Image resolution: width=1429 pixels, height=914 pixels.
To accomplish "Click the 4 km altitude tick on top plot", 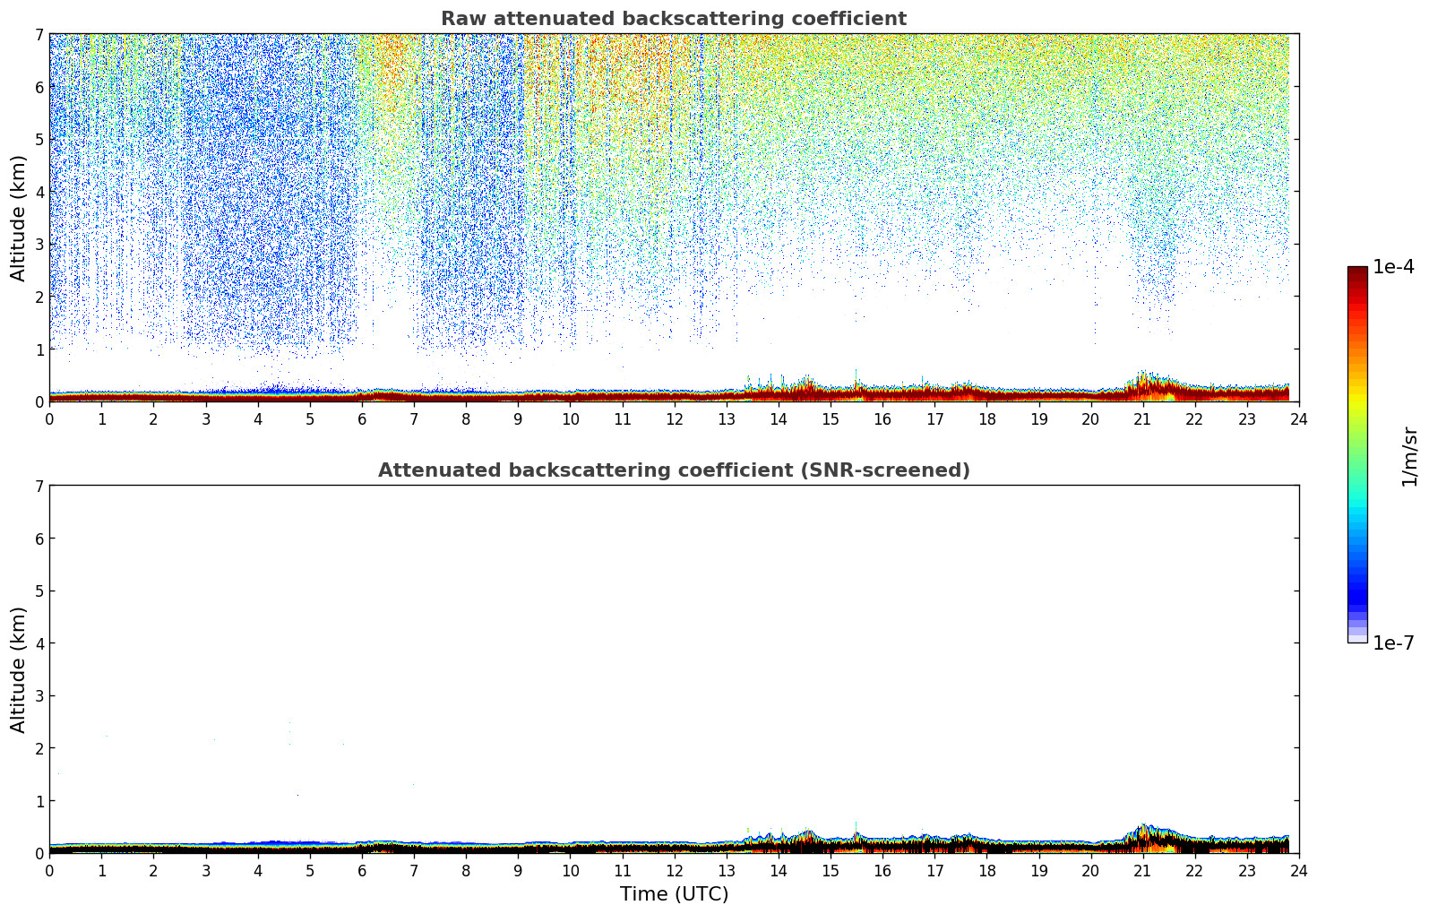I will (x=39, y=192).
